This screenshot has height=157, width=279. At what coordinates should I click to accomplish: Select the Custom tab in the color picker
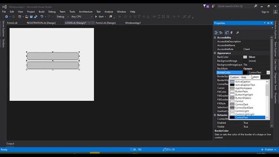[x=235, y=77]
